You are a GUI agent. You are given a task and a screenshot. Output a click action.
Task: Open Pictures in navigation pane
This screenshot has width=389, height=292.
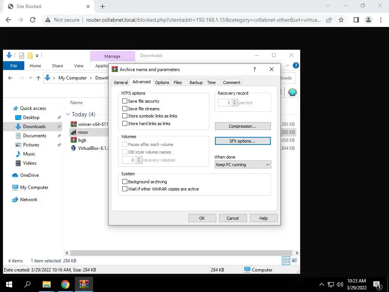31,145
